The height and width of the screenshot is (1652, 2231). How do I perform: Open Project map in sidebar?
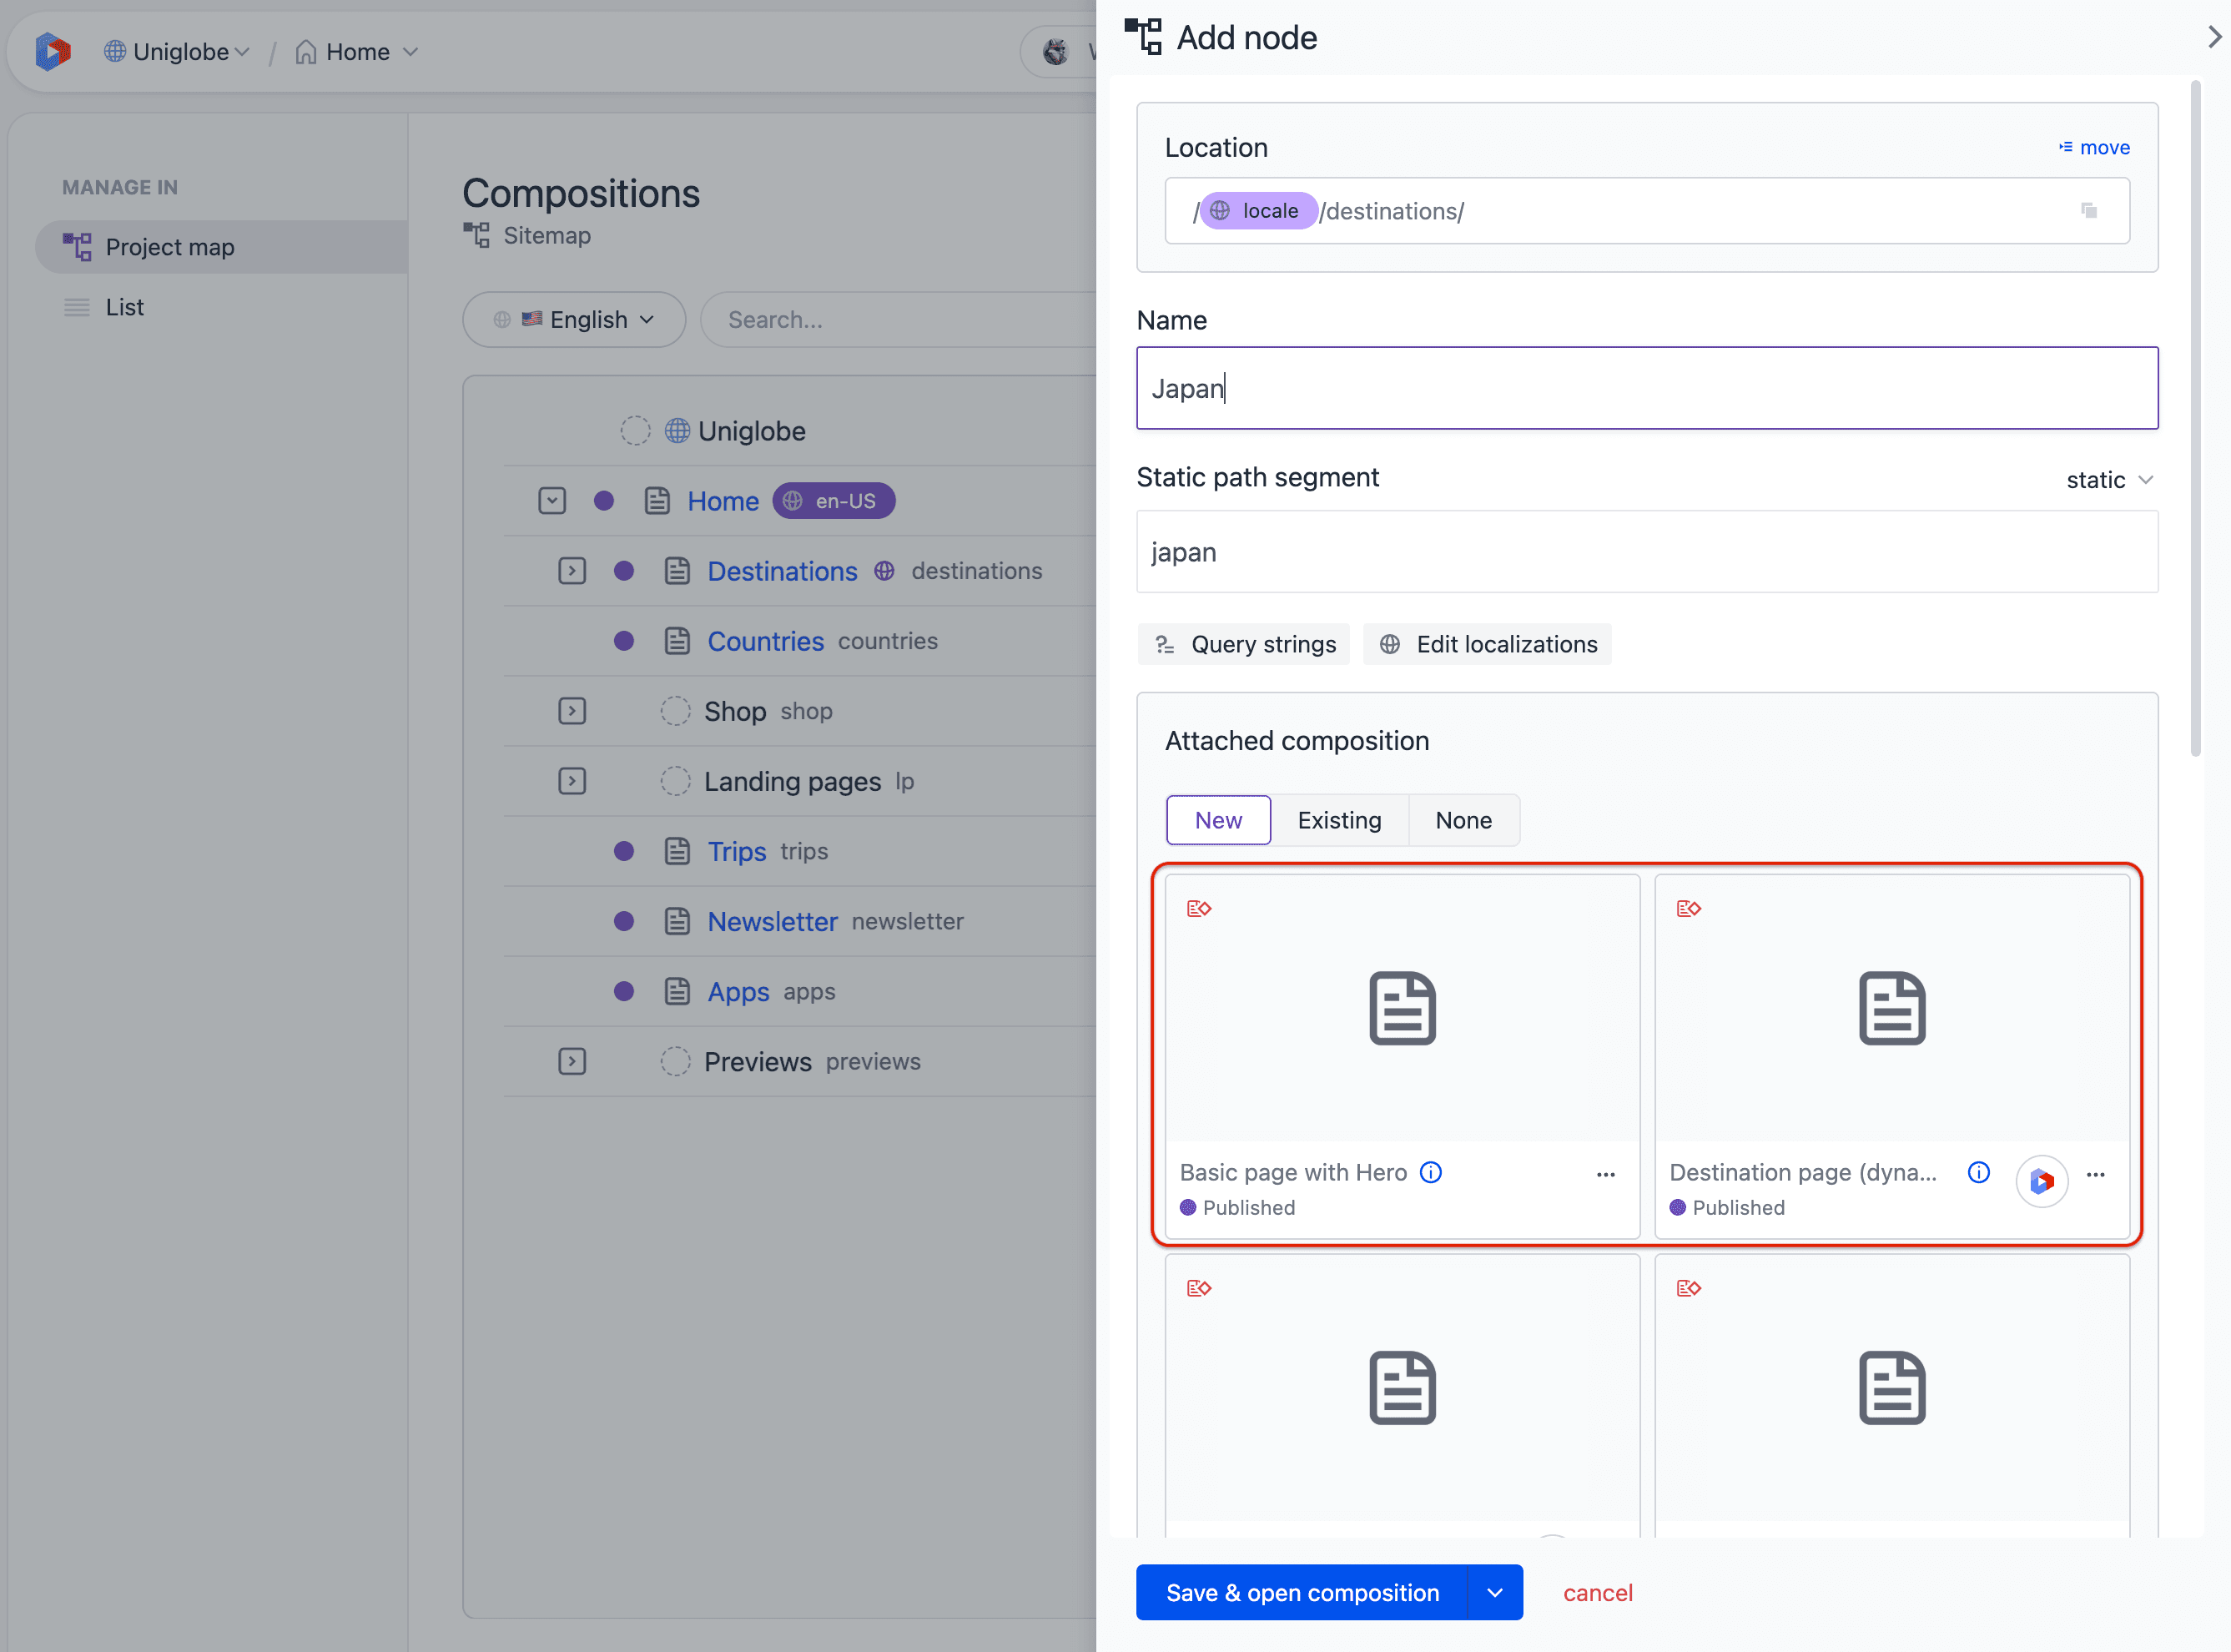click(222, 247)
